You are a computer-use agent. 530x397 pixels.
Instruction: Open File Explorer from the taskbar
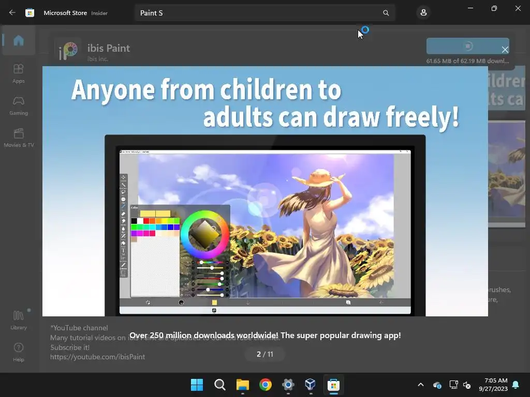[x=243, y=385]
